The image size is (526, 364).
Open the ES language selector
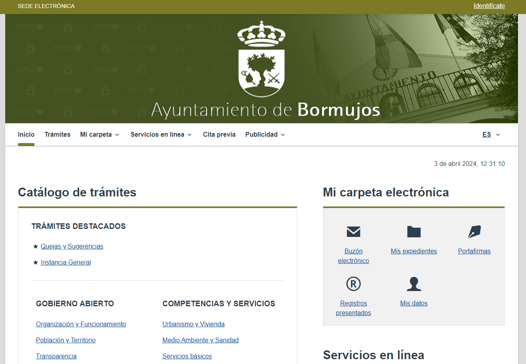(x=490, y=134)
